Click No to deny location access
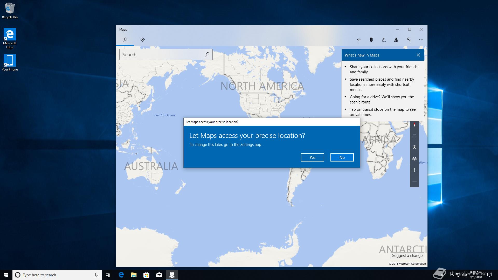 342,157
